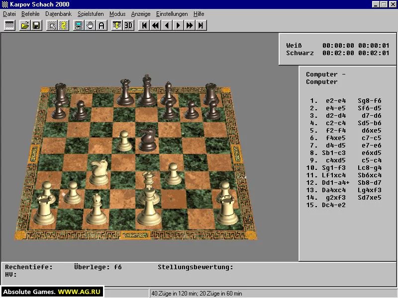Open a saved game with folder icon

pyautogui.click(x=25, y=25)
